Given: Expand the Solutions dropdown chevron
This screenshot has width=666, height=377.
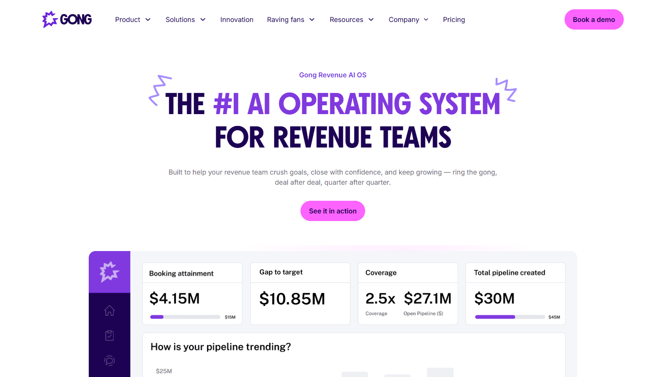Looking at the screenshot, I should pyautogui.click(x=203, y=19).
